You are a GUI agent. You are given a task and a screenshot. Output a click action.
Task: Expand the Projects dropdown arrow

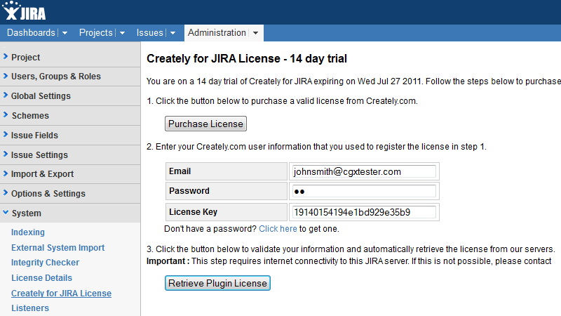122,33
